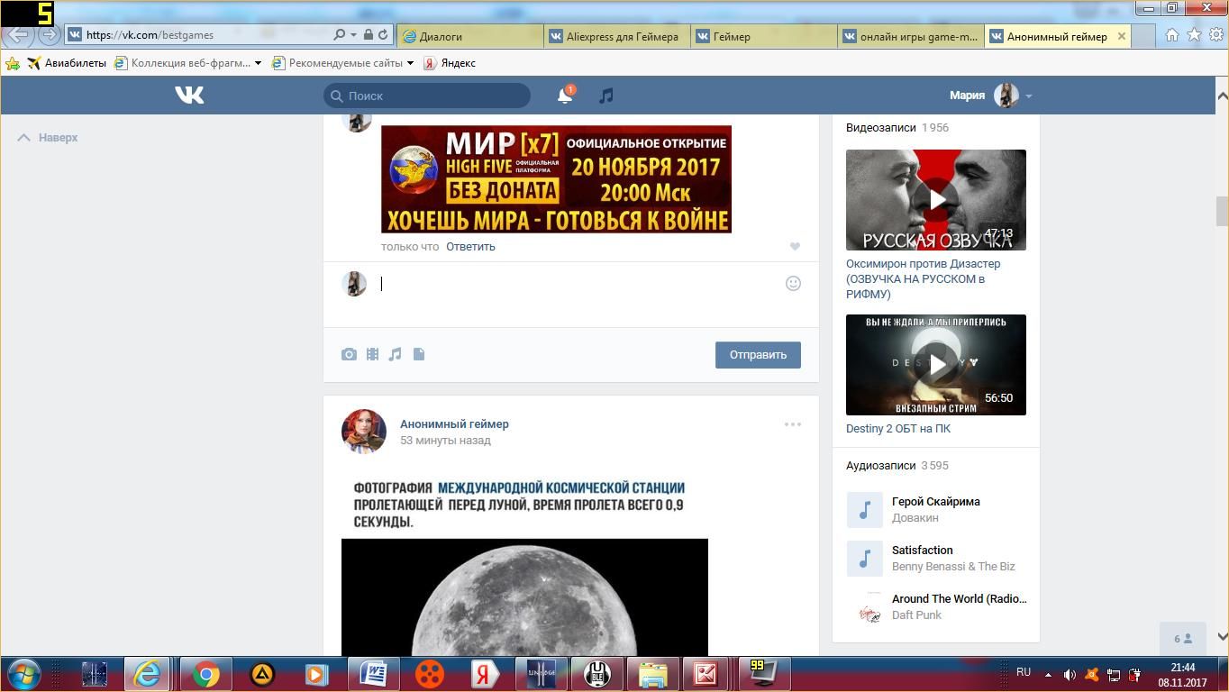Play the РУССКАЯ ОЗВУЧКА video thumbnail
Image resolution: width=1229 pixels, height=692 pixels.
click(x=936, y=200)
